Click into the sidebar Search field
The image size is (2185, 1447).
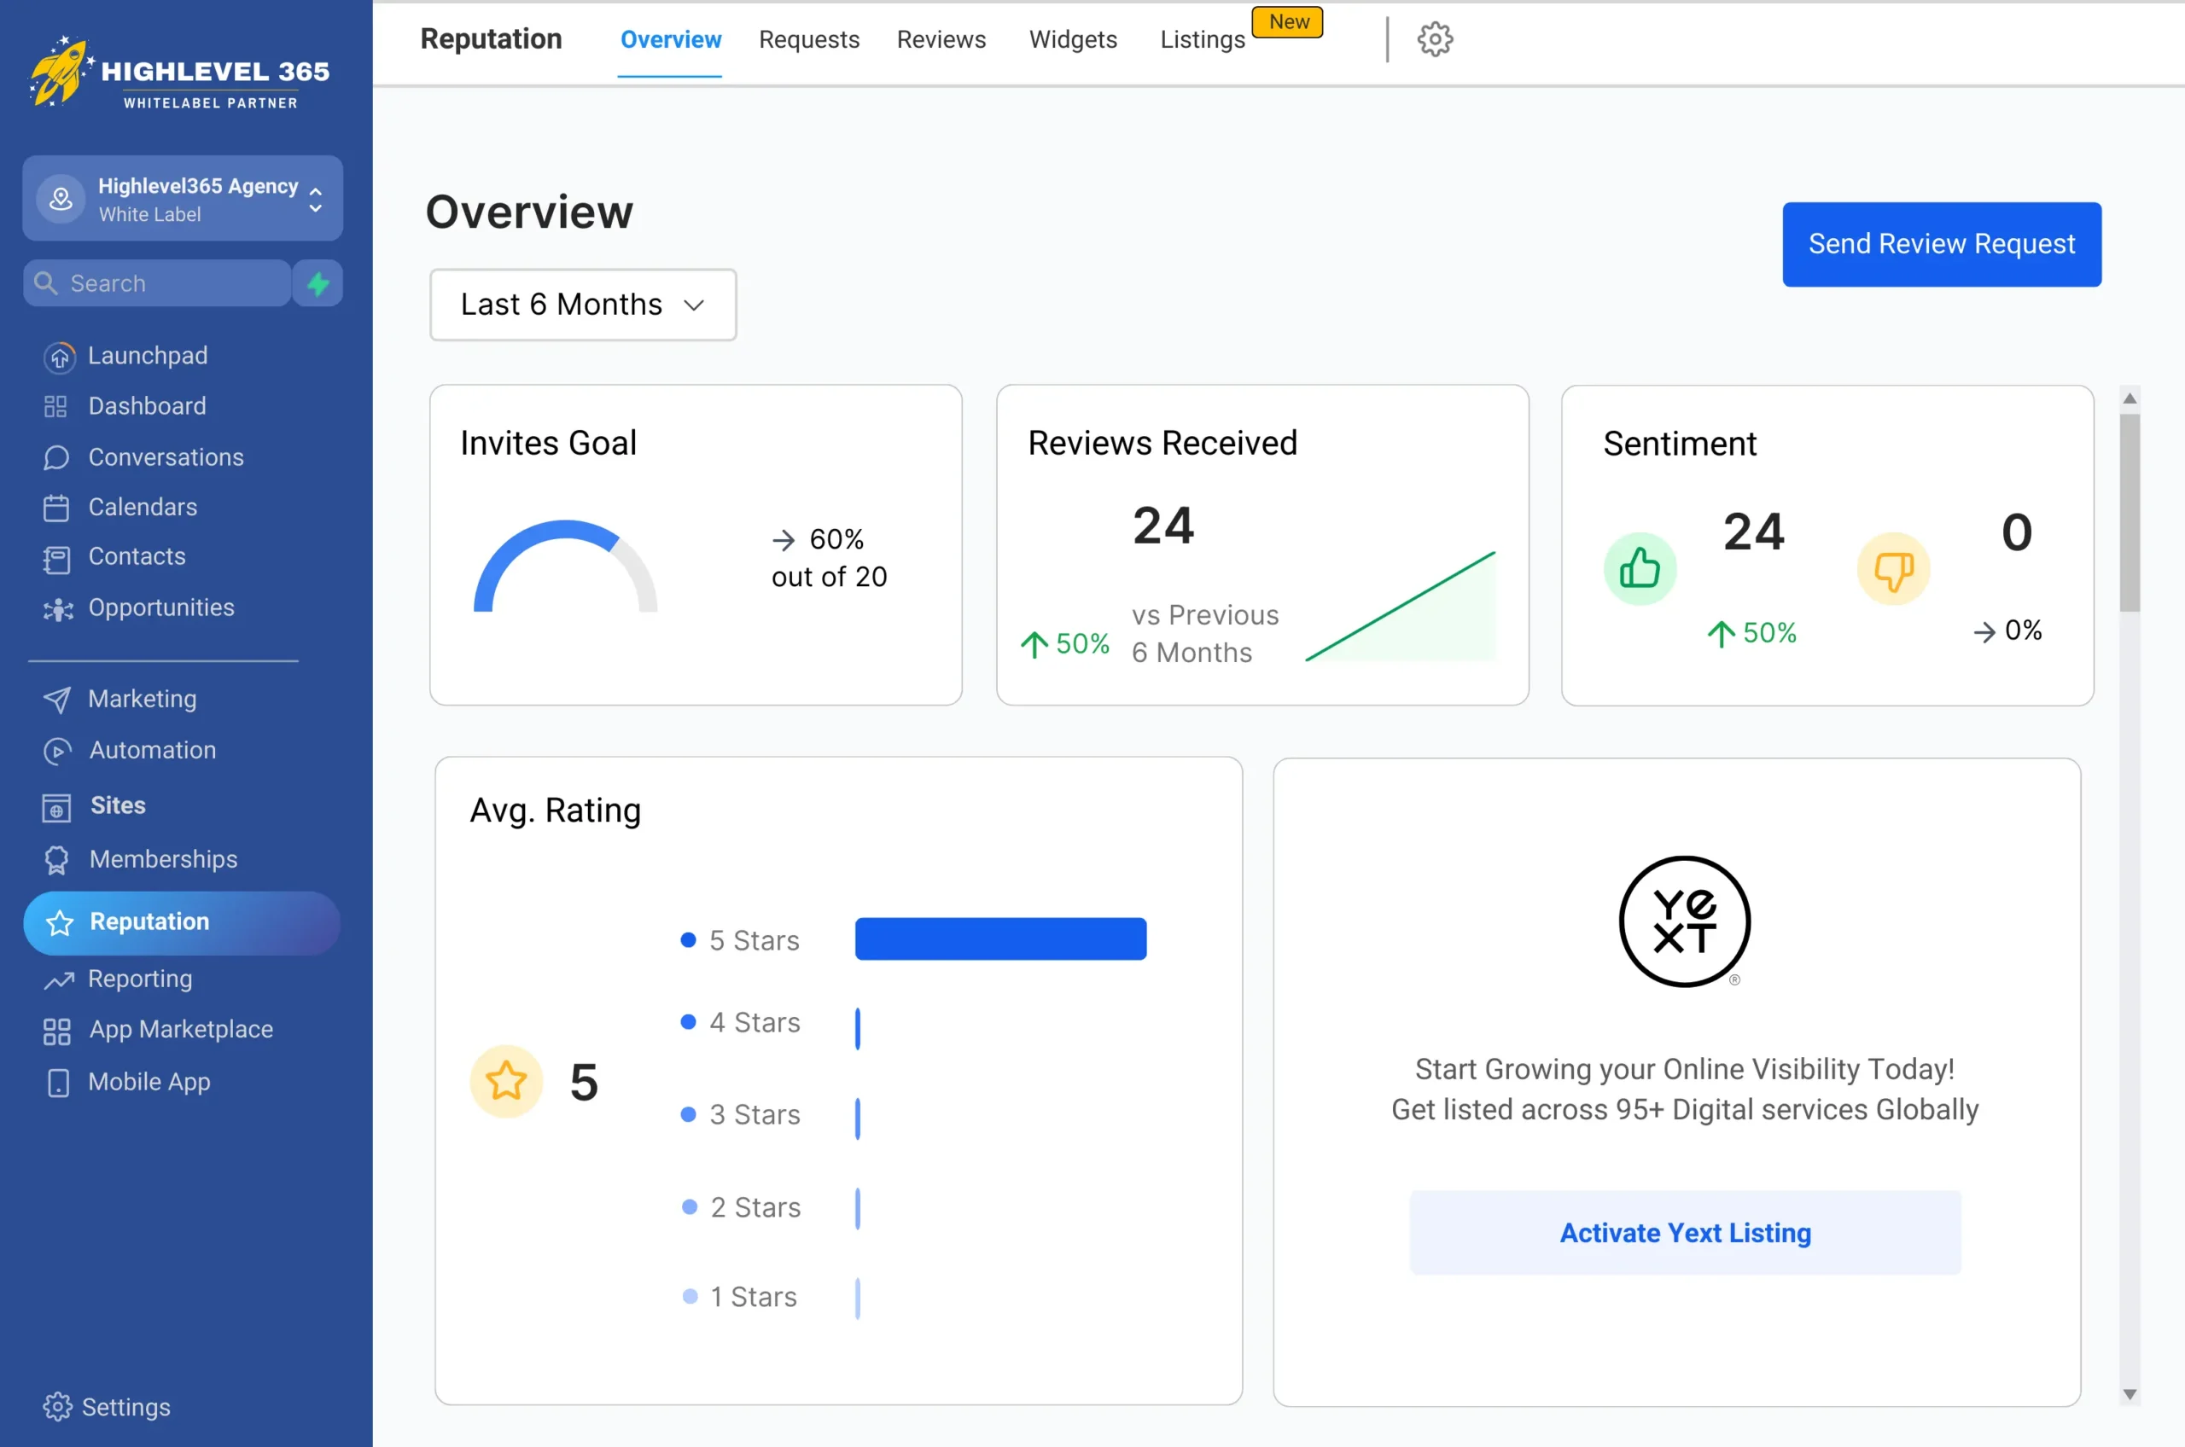[x=157, y=283]
